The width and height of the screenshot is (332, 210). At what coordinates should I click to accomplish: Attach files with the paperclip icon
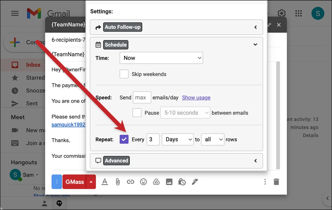click(x=118, y=182)
